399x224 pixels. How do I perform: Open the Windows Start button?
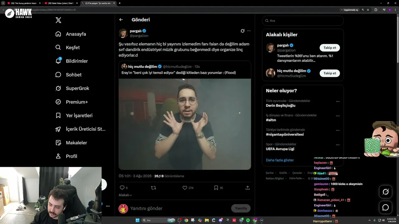point(137,220)
